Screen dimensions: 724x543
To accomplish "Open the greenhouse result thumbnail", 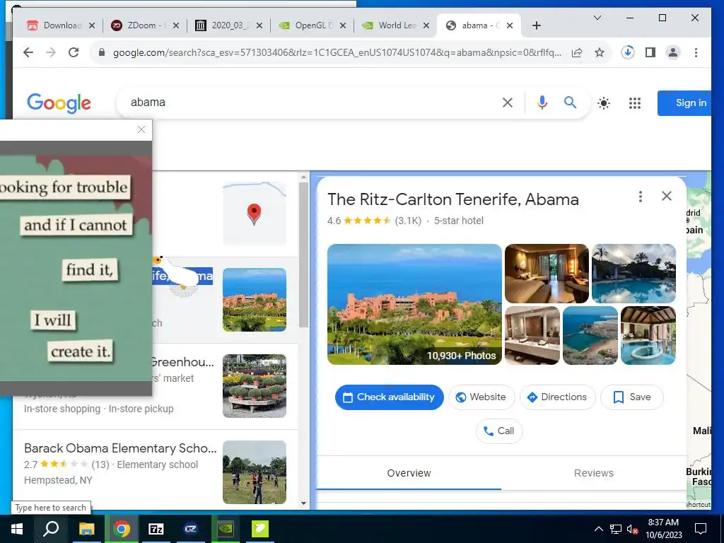I will pyautogui.click(x=255, y=386).
